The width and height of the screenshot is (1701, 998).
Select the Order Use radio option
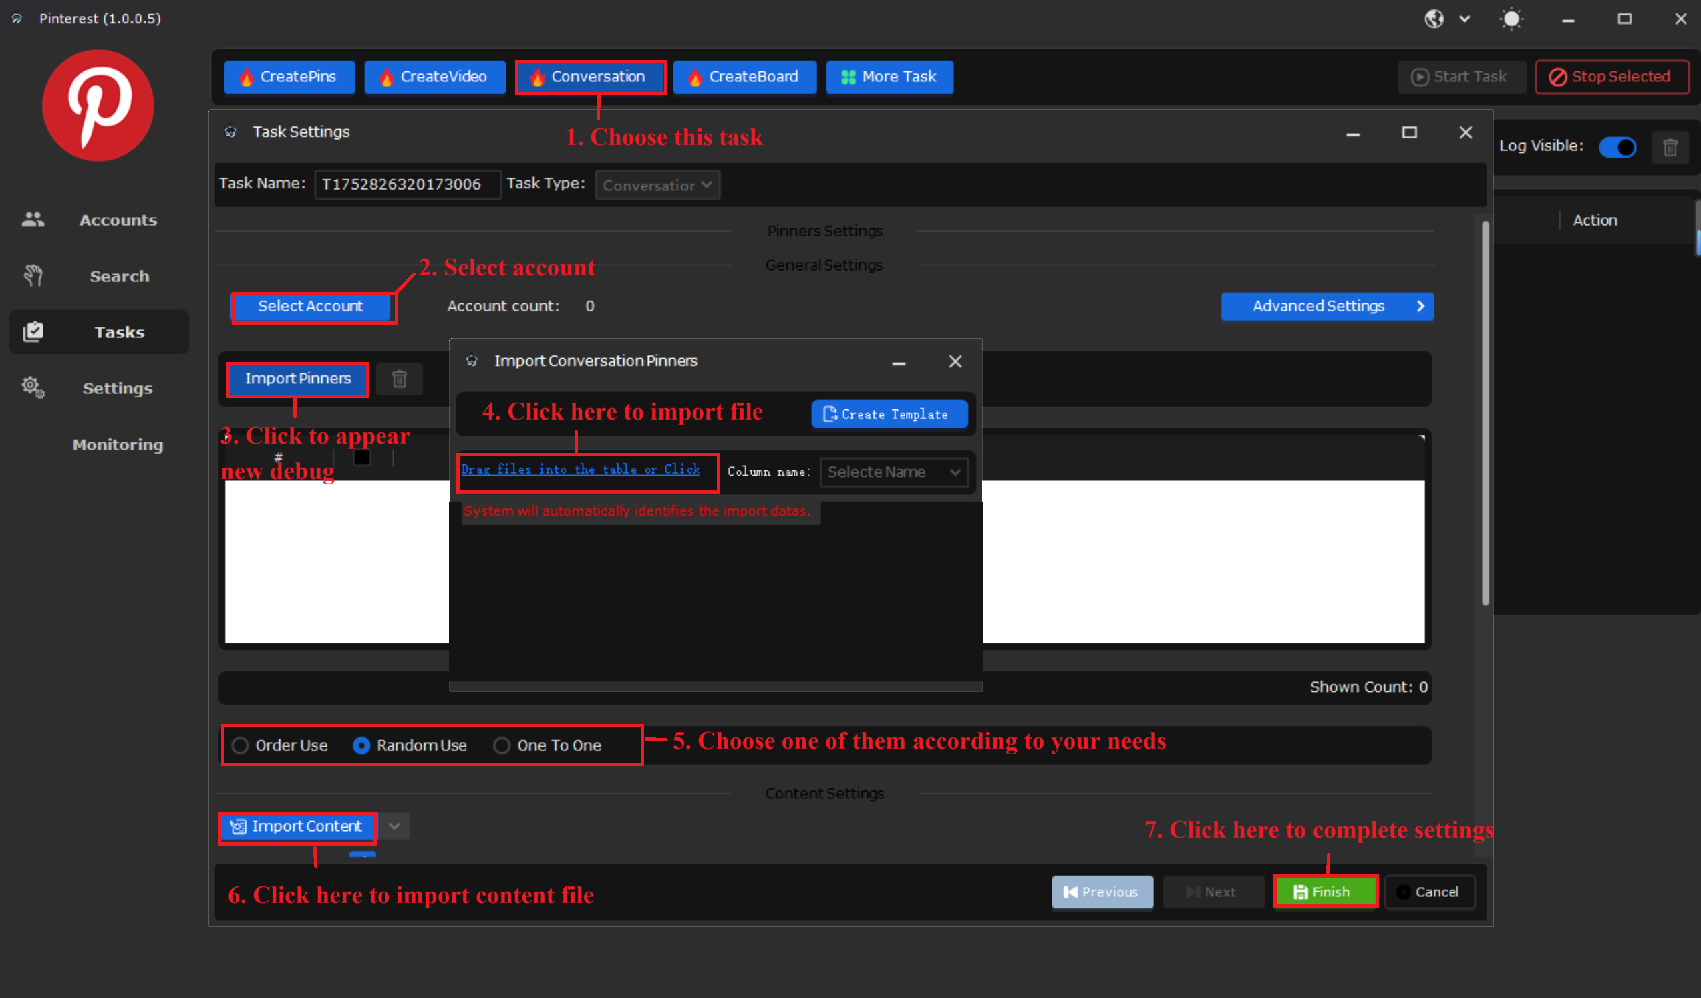coord(279,745)
